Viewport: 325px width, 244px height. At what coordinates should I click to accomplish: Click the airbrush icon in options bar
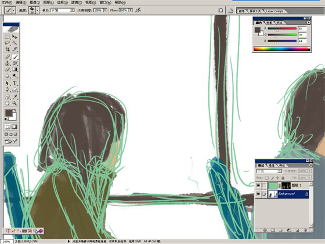[x=138, y=10]
